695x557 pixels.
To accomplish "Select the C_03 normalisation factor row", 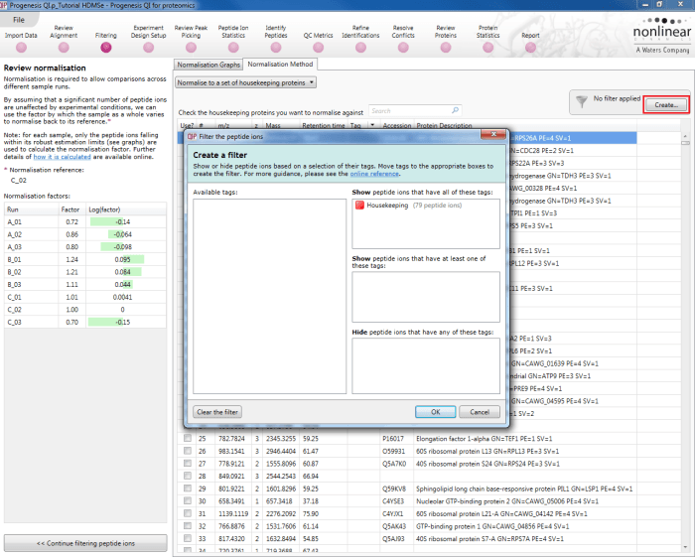I will click(x=85, y=322).
